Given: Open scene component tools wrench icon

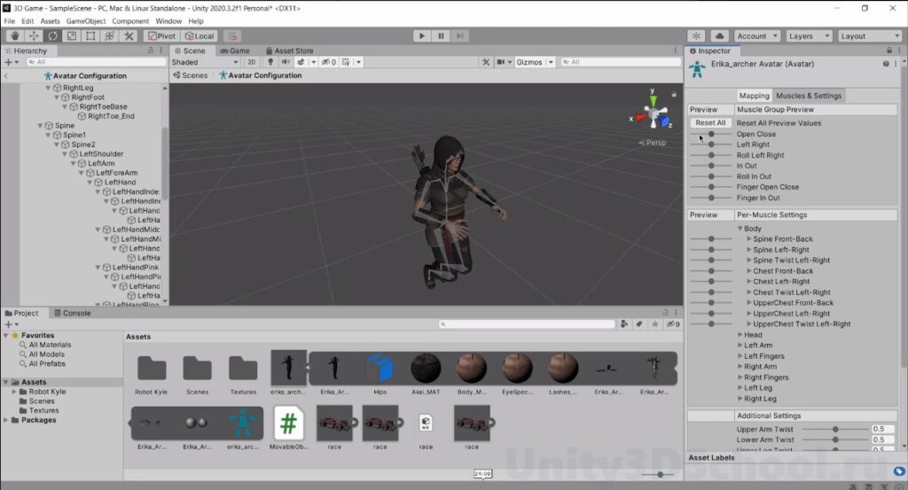Looking at the screenshot, I should tap(486, 62).
